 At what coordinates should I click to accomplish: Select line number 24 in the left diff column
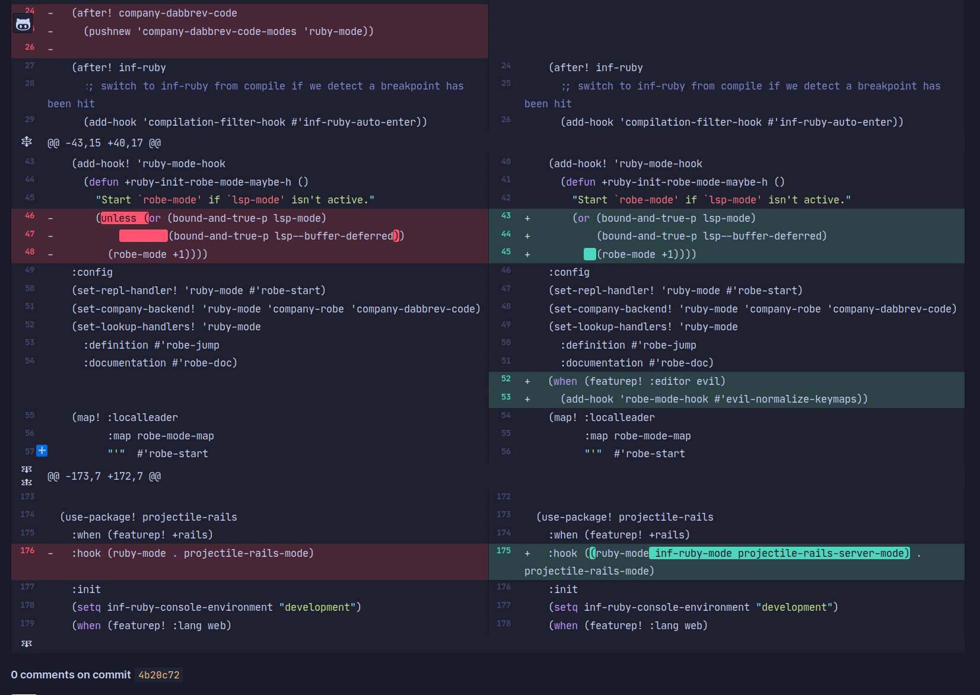tap(29, 10)
